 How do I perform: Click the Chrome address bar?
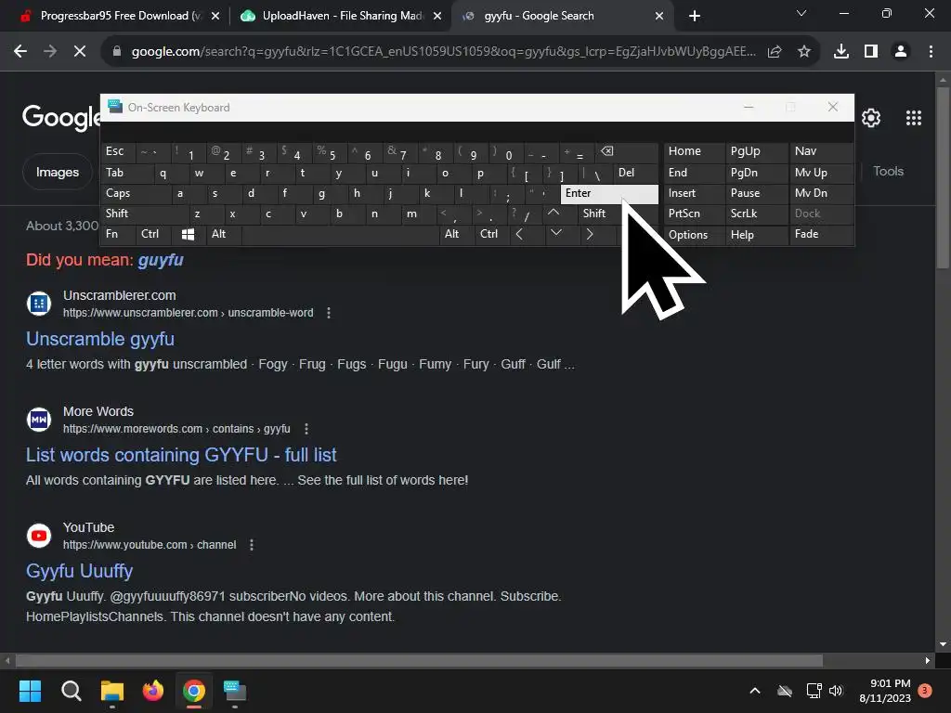[443, 52]
